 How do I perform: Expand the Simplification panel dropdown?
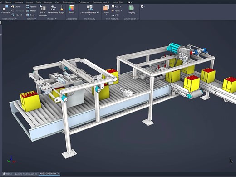(138, 19)
